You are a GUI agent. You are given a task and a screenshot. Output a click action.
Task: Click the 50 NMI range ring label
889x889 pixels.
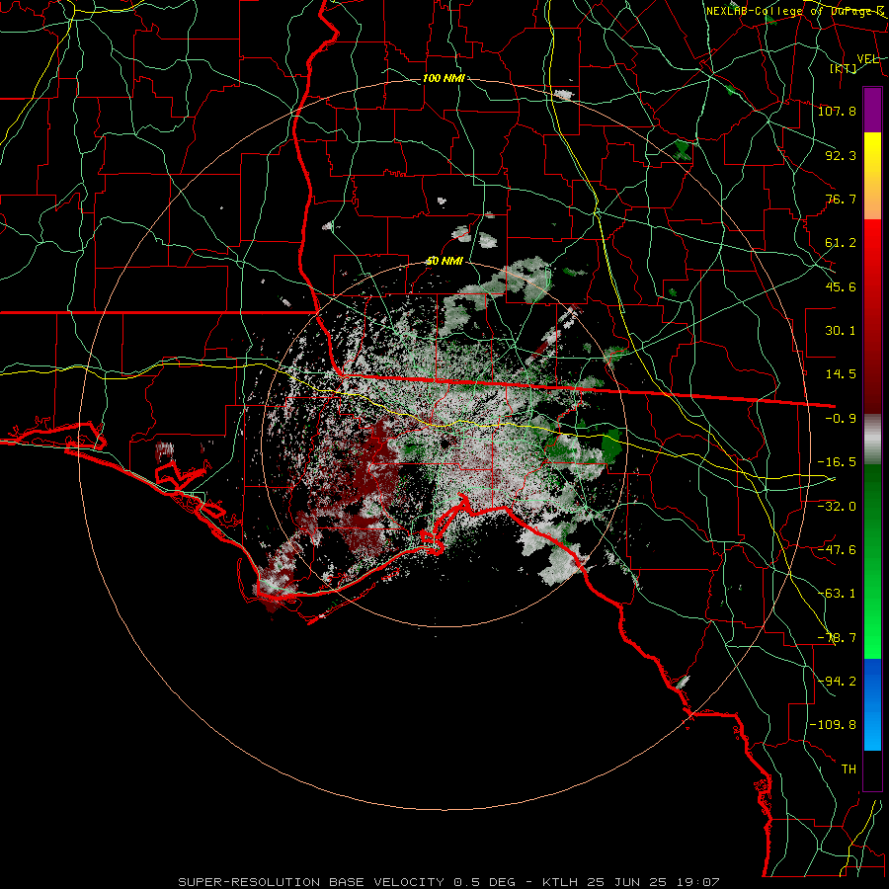444,262
